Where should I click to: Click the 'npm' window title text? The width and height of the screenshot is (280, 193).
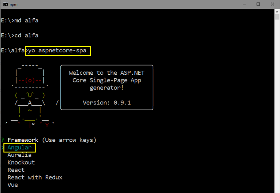coord(14,4)
